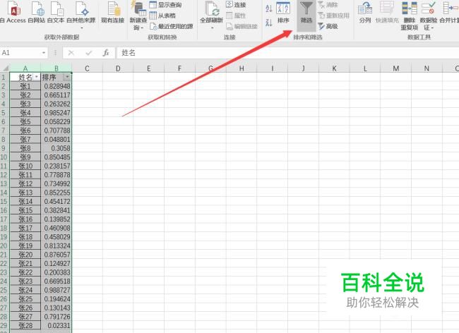Import data with 自网站 icon
Viewport: 459px width, 333px height.
pyautogui.click(x=37, y=12)
